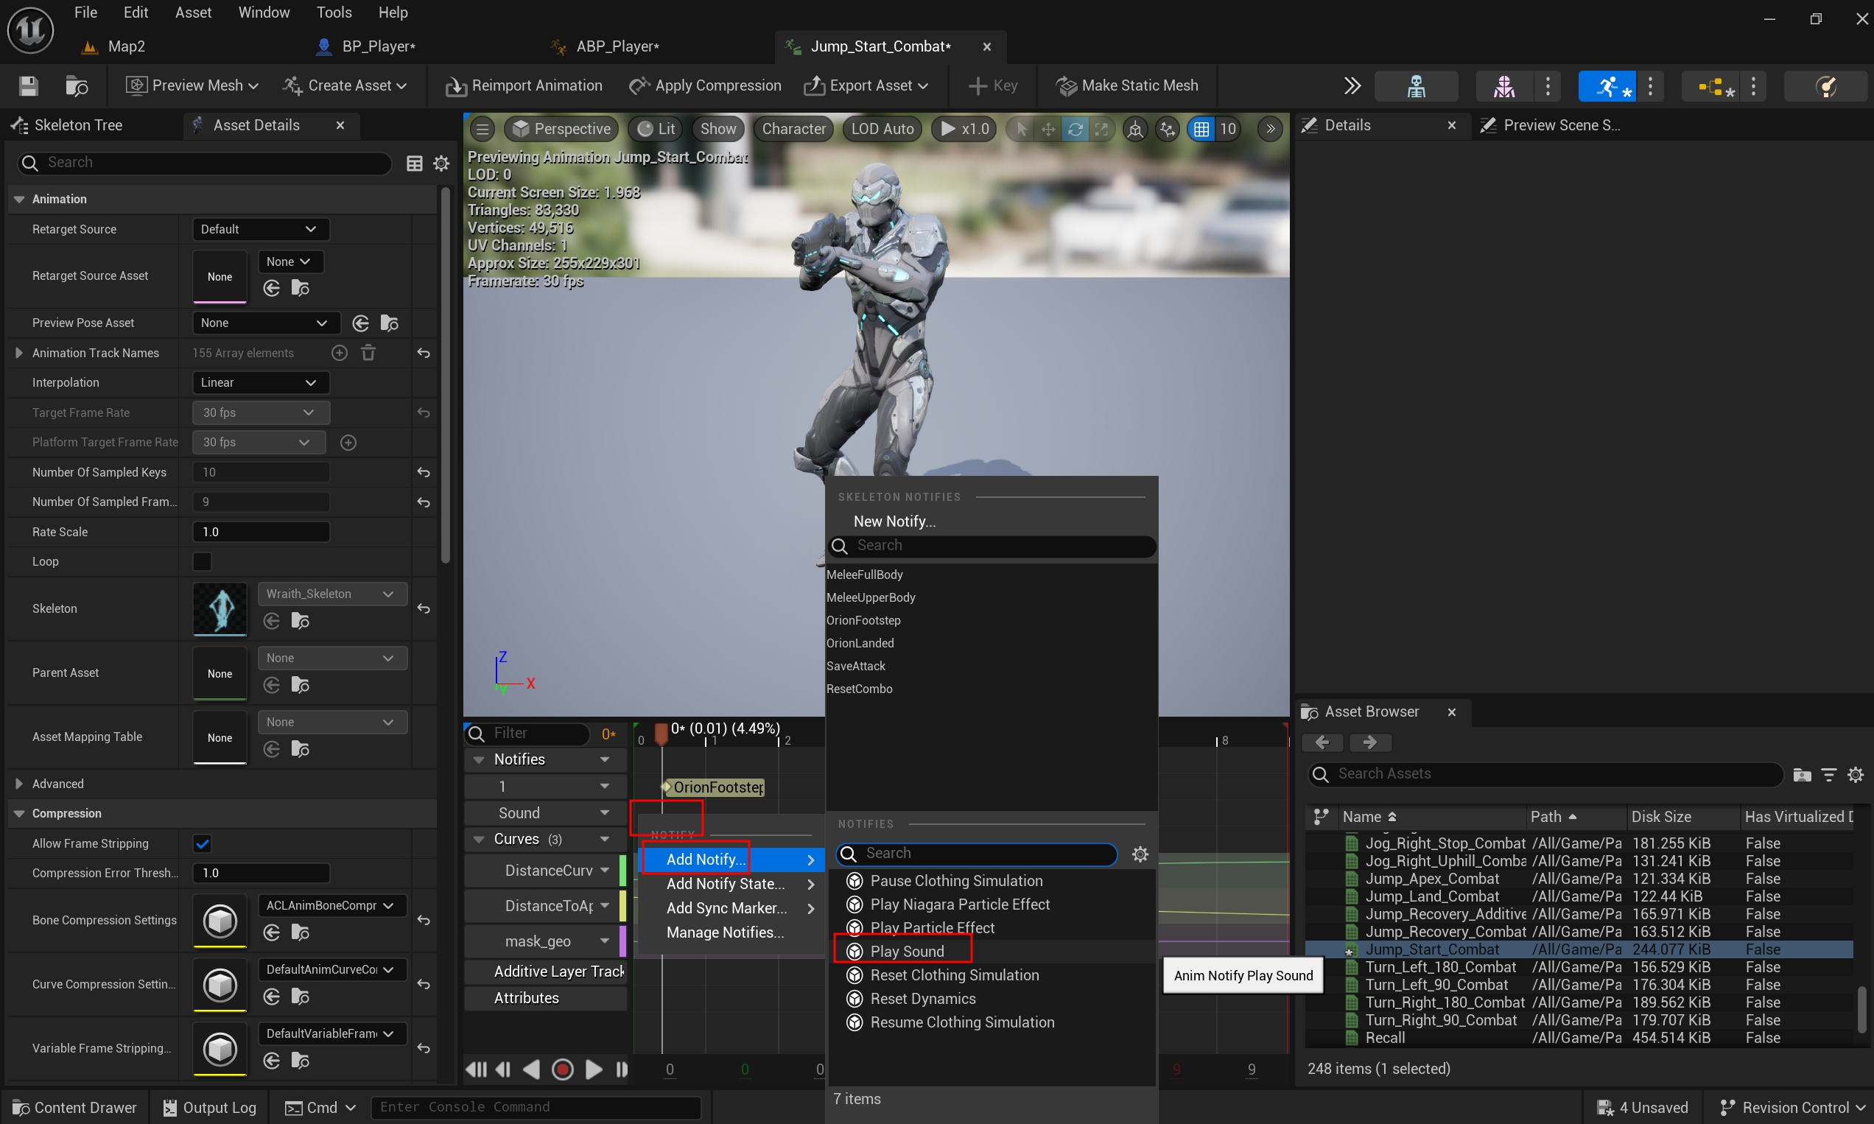
Task: Add element to Animation Track Names
Action: pyautogui.click(x=340, y=353)
